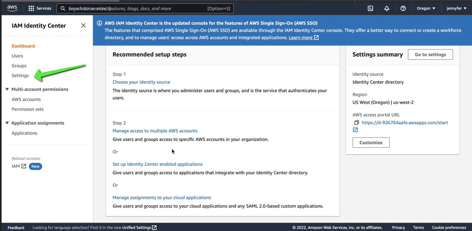Open Settings in the sidebar

click(x=20, y=76)
